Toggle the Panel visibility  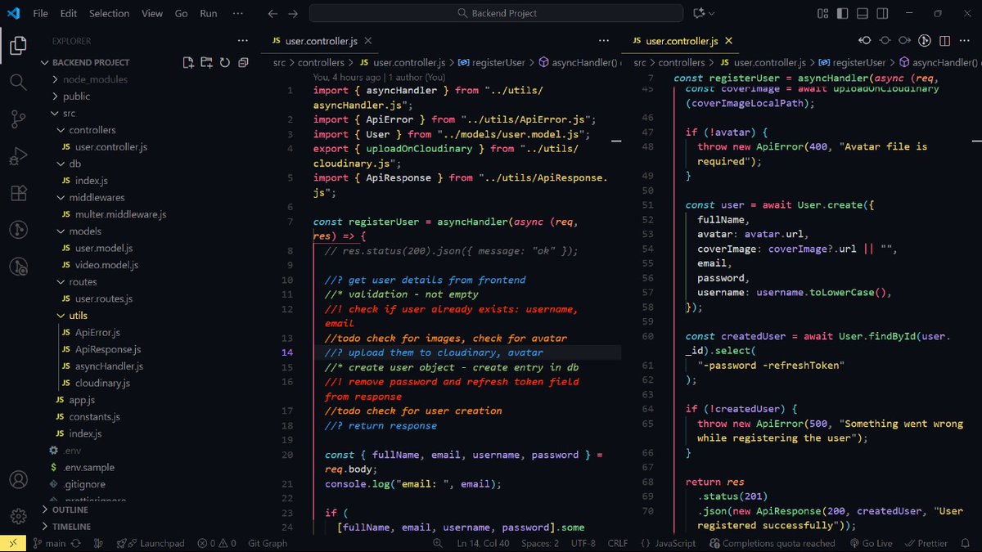point(862,12)
